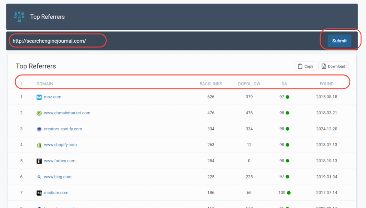366x208 pixels.
Task: Select backlinks value 626 for moz.com
Action: (211, 97)
